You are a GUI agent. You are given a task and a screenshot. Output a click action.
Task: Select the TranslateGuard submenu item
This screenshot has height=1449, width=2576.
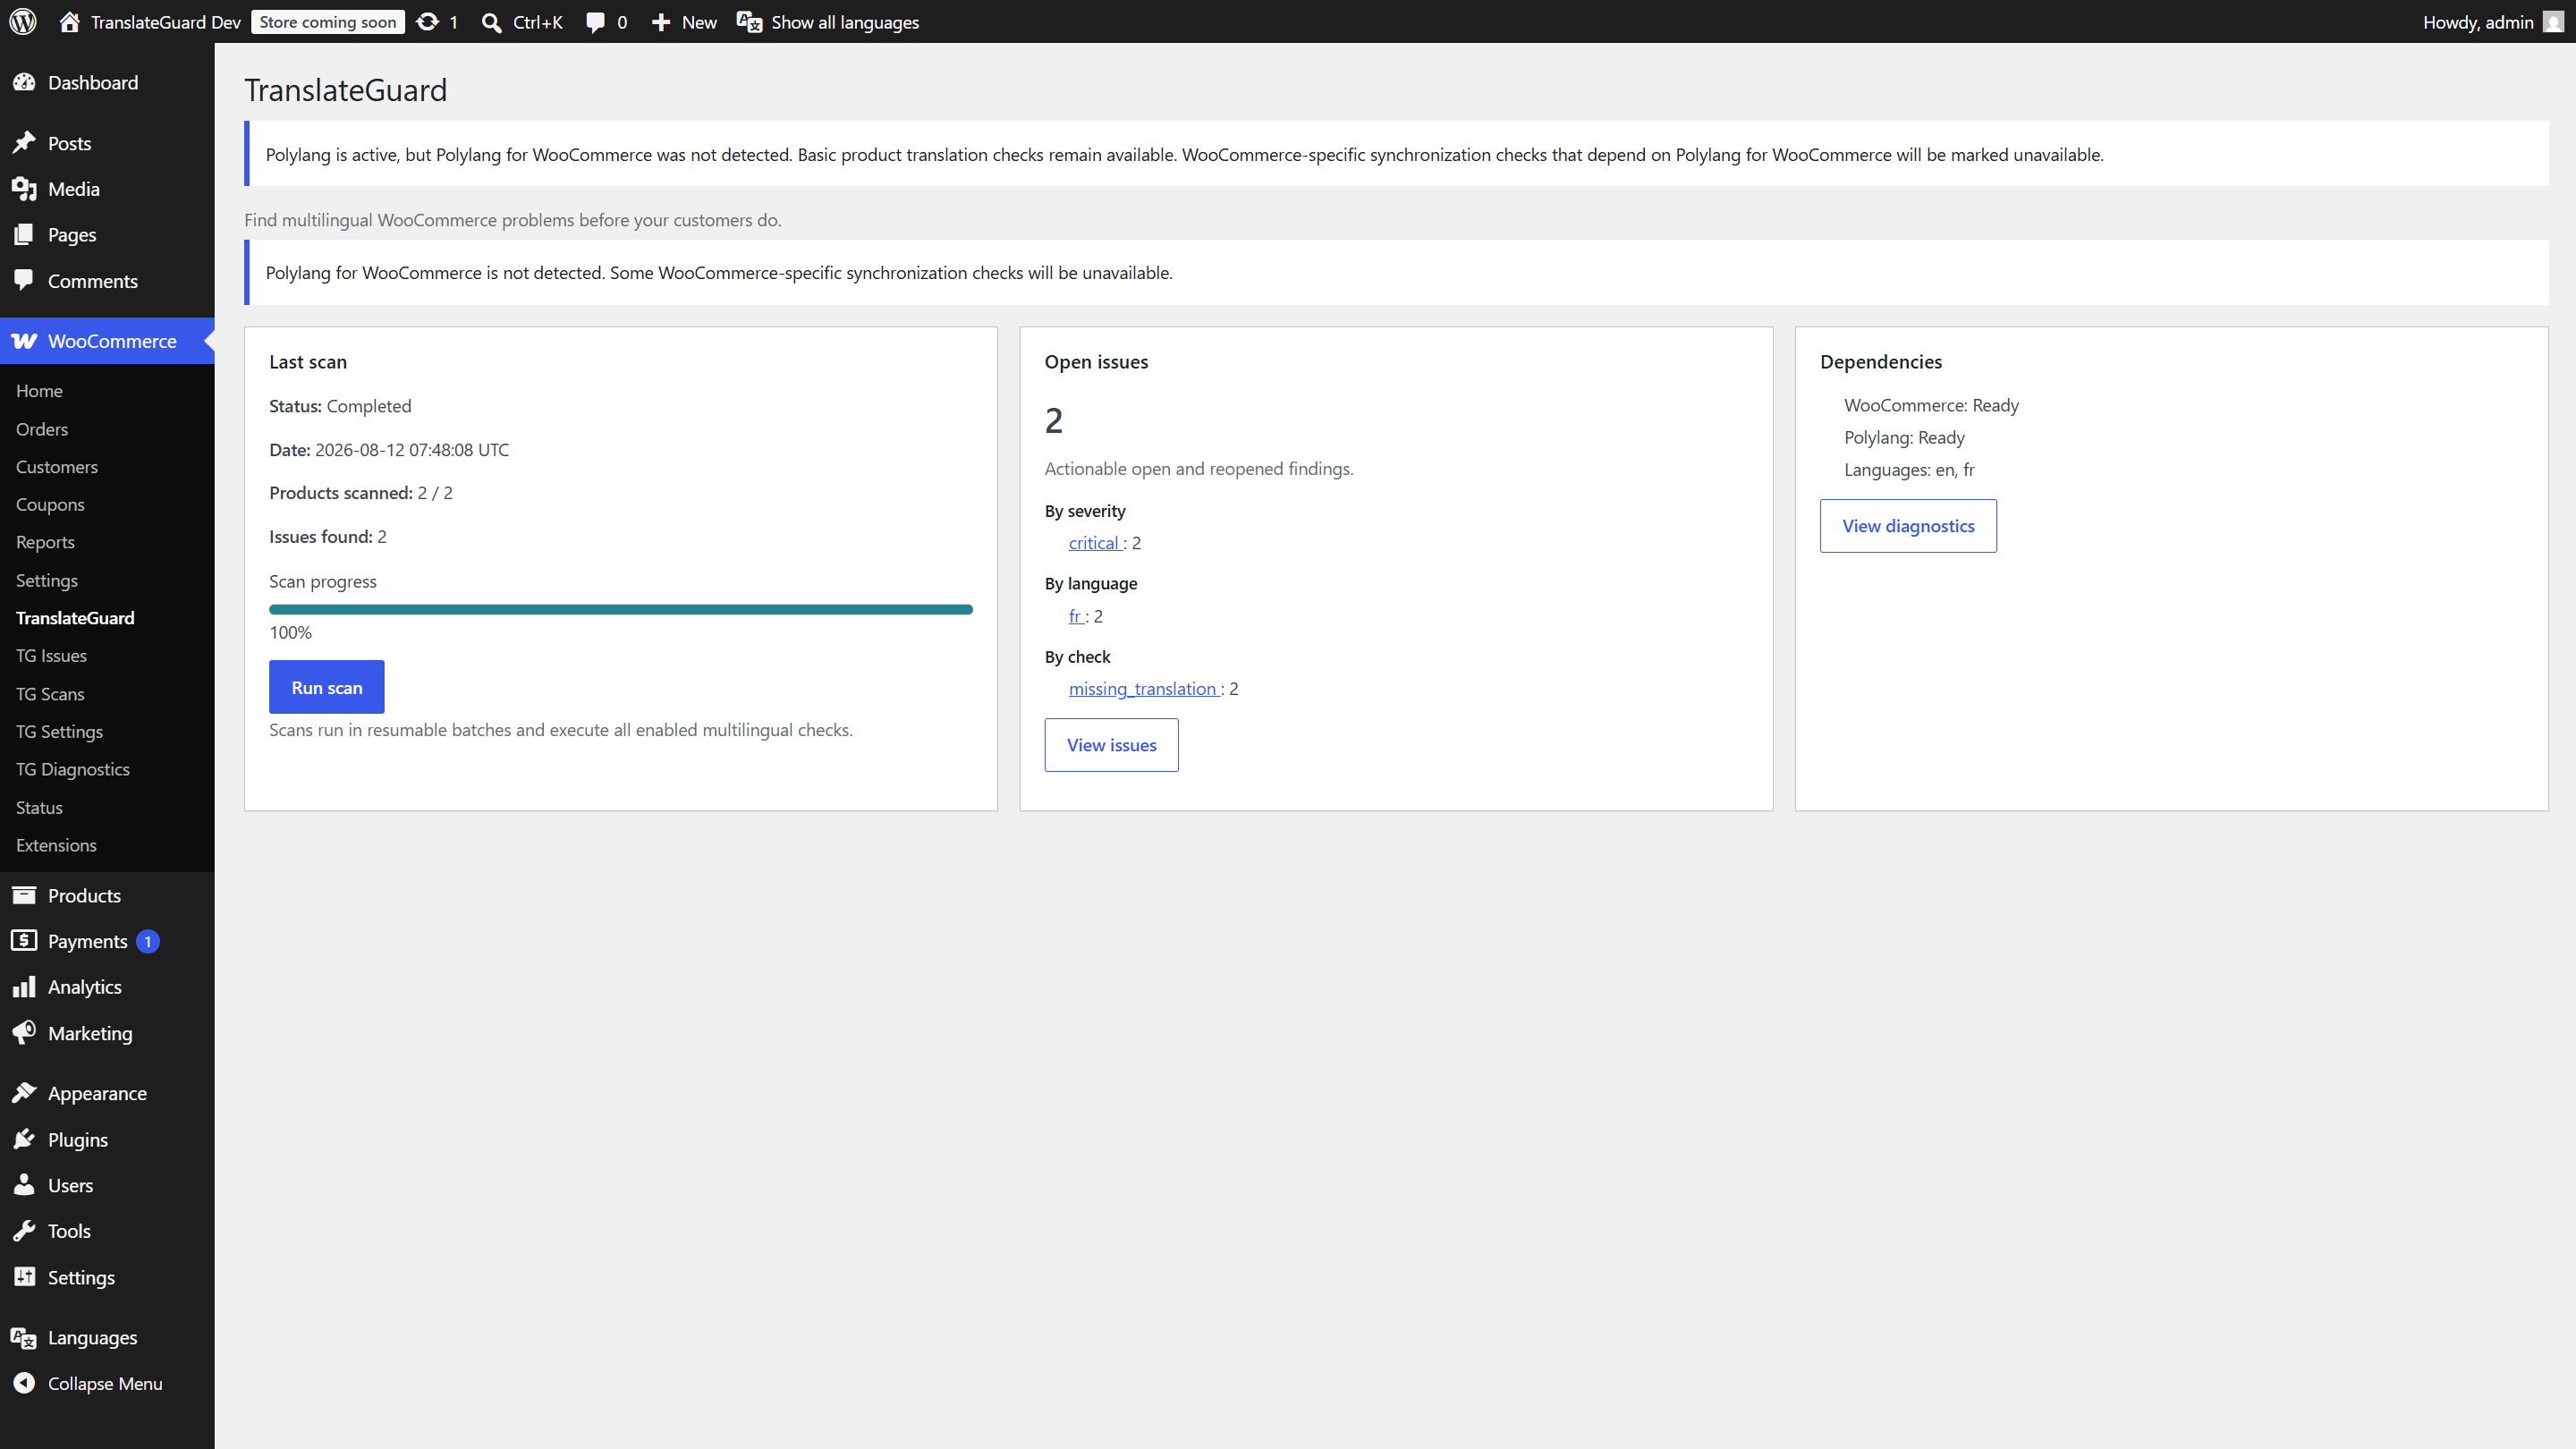click(75, 618)
